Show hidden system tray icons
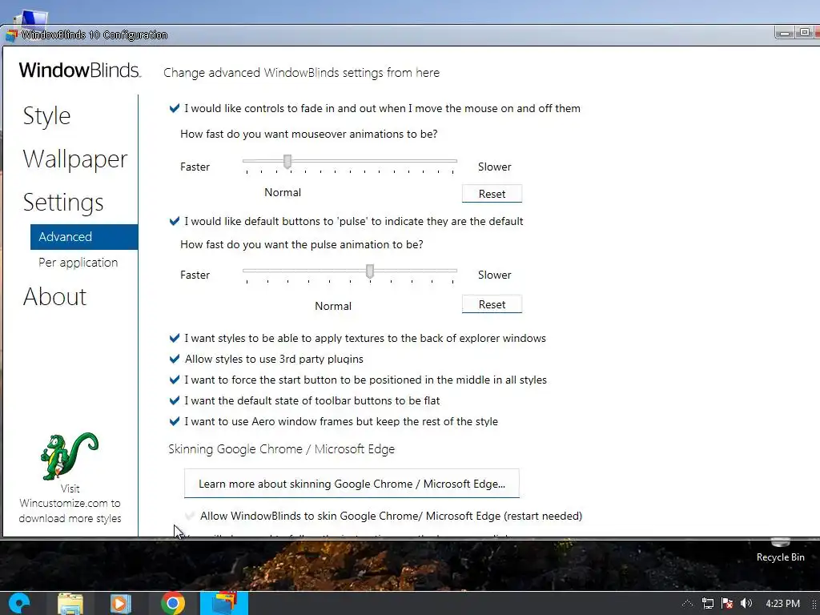 (x=687, y=604)
